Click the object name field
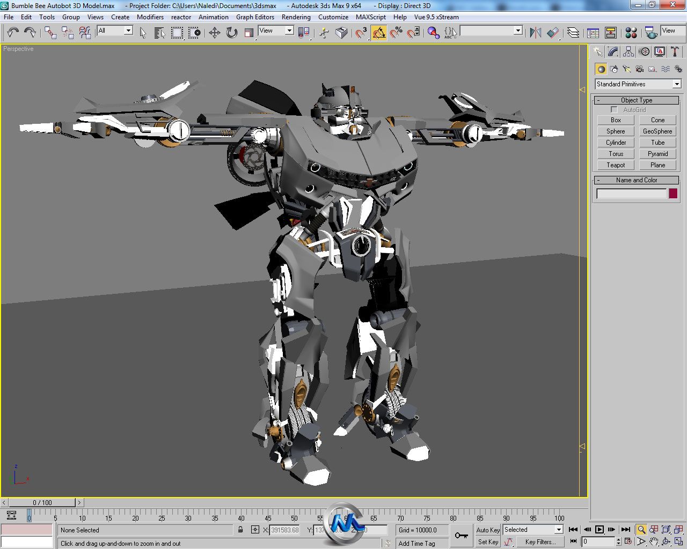 pos(632,194)
